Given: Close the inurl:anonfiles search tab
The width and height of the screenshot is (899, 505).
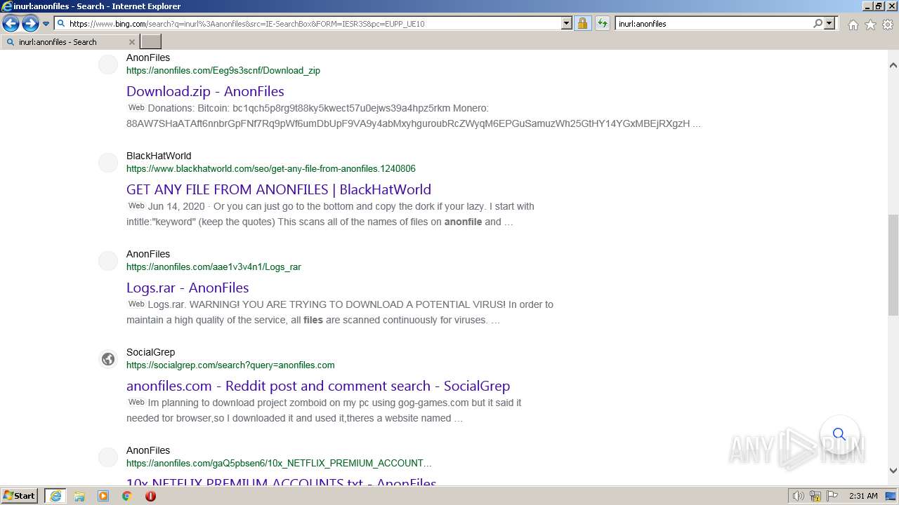Looking at the screenshot, I should coord(131,42).
